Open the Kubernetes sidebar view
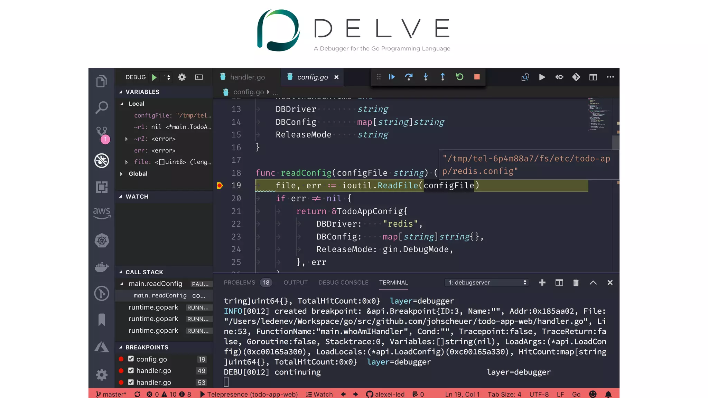The width and height of the screenshot is (708, 398). (x=102, y=240)
